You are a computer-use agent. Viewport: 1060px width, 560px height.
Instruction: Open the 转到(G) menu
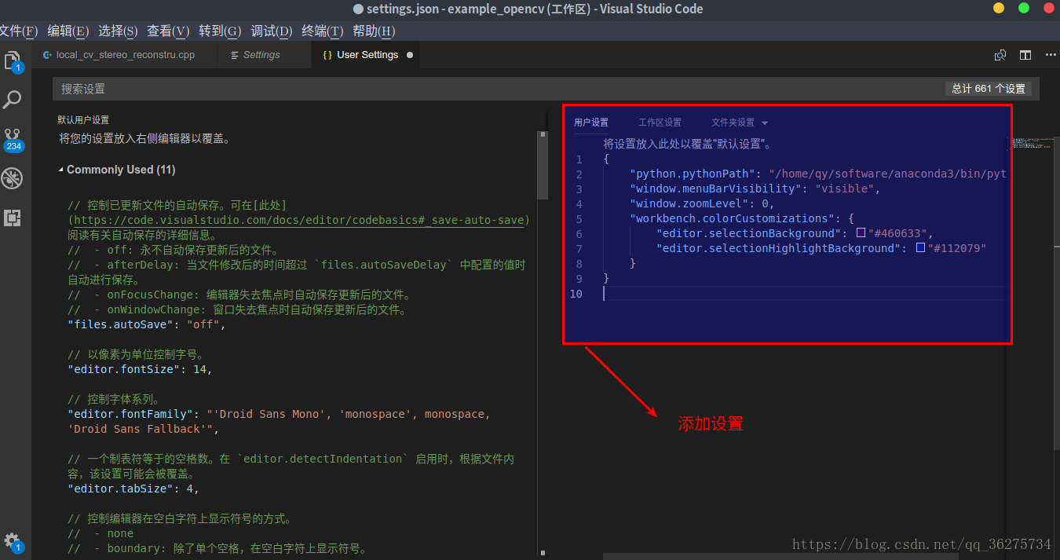(x=220, y=31)
